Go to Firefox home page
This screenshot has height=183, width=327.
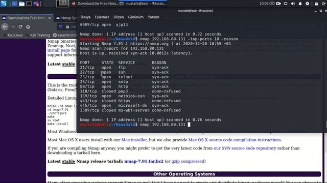[x=28, y=27]
